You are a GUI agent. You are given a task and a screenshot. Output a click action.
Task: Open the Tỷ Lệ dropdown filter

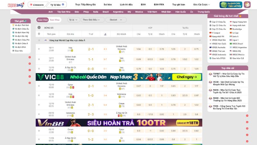74,20
